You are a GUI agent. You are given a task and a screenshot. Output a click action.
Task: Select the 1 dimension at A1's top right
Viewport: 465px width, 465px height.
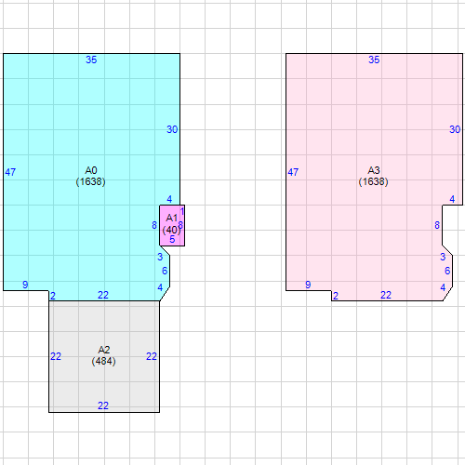point(182,211)
